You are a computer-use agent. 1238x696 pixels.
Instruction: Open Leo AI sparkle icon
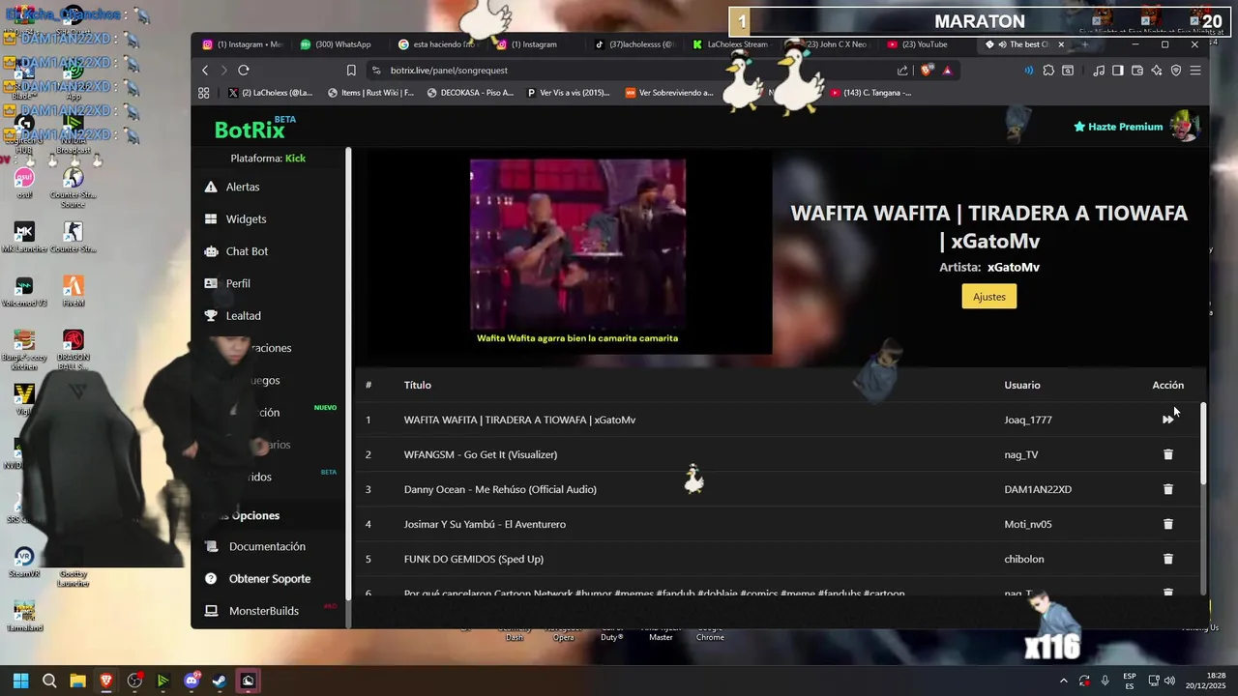(1157, 70)
